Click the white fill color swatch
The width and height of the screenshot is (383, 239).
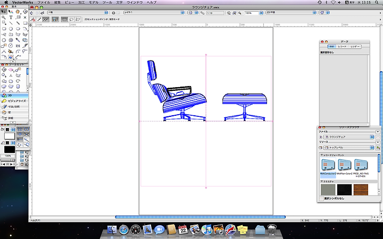(10, 136)
